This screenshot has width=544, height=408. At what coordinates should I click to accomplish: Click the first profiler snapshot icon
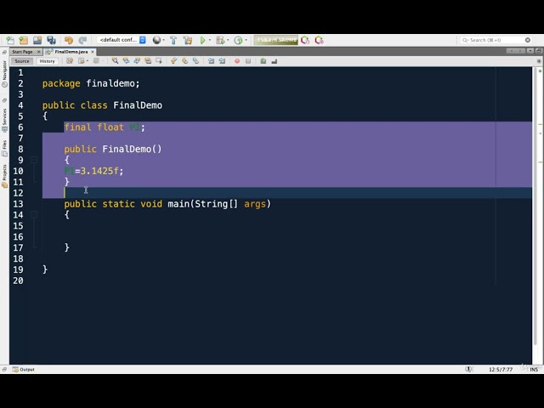[x=305, y=40]
